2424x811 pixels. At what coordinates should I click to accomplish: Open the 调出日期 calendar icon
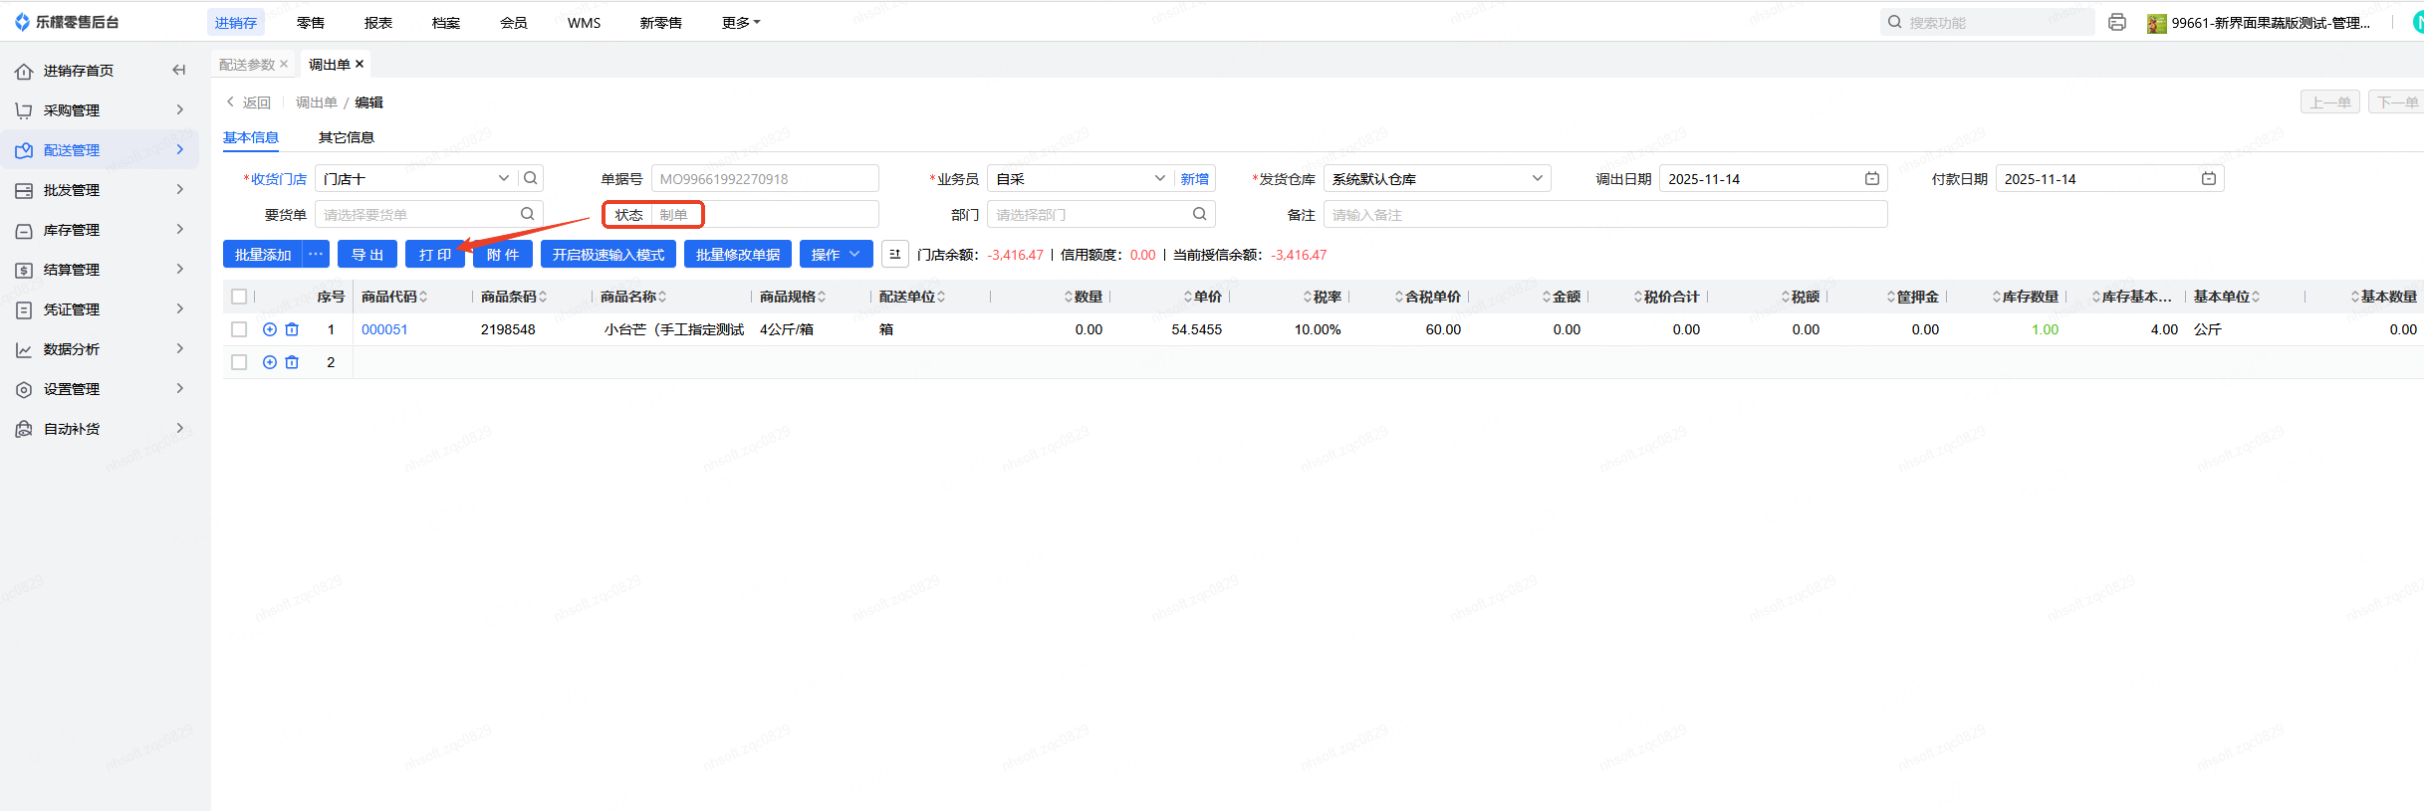click(1872, 178)
